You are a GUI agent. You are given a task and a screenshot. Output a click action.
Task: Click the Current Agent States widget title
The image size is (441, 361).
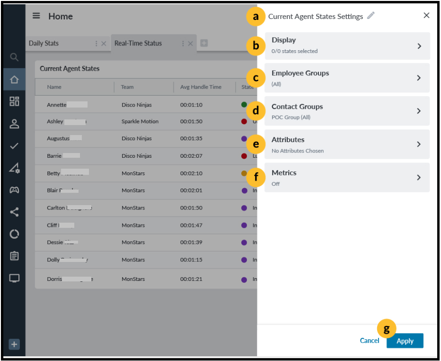(x=70, y=68)
